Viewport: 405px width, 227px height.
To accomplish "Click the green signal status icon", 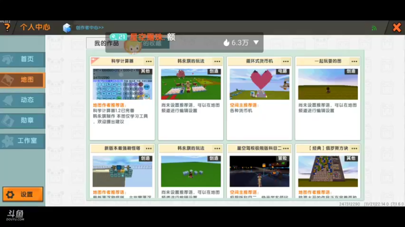I will (x=374, y=28).
